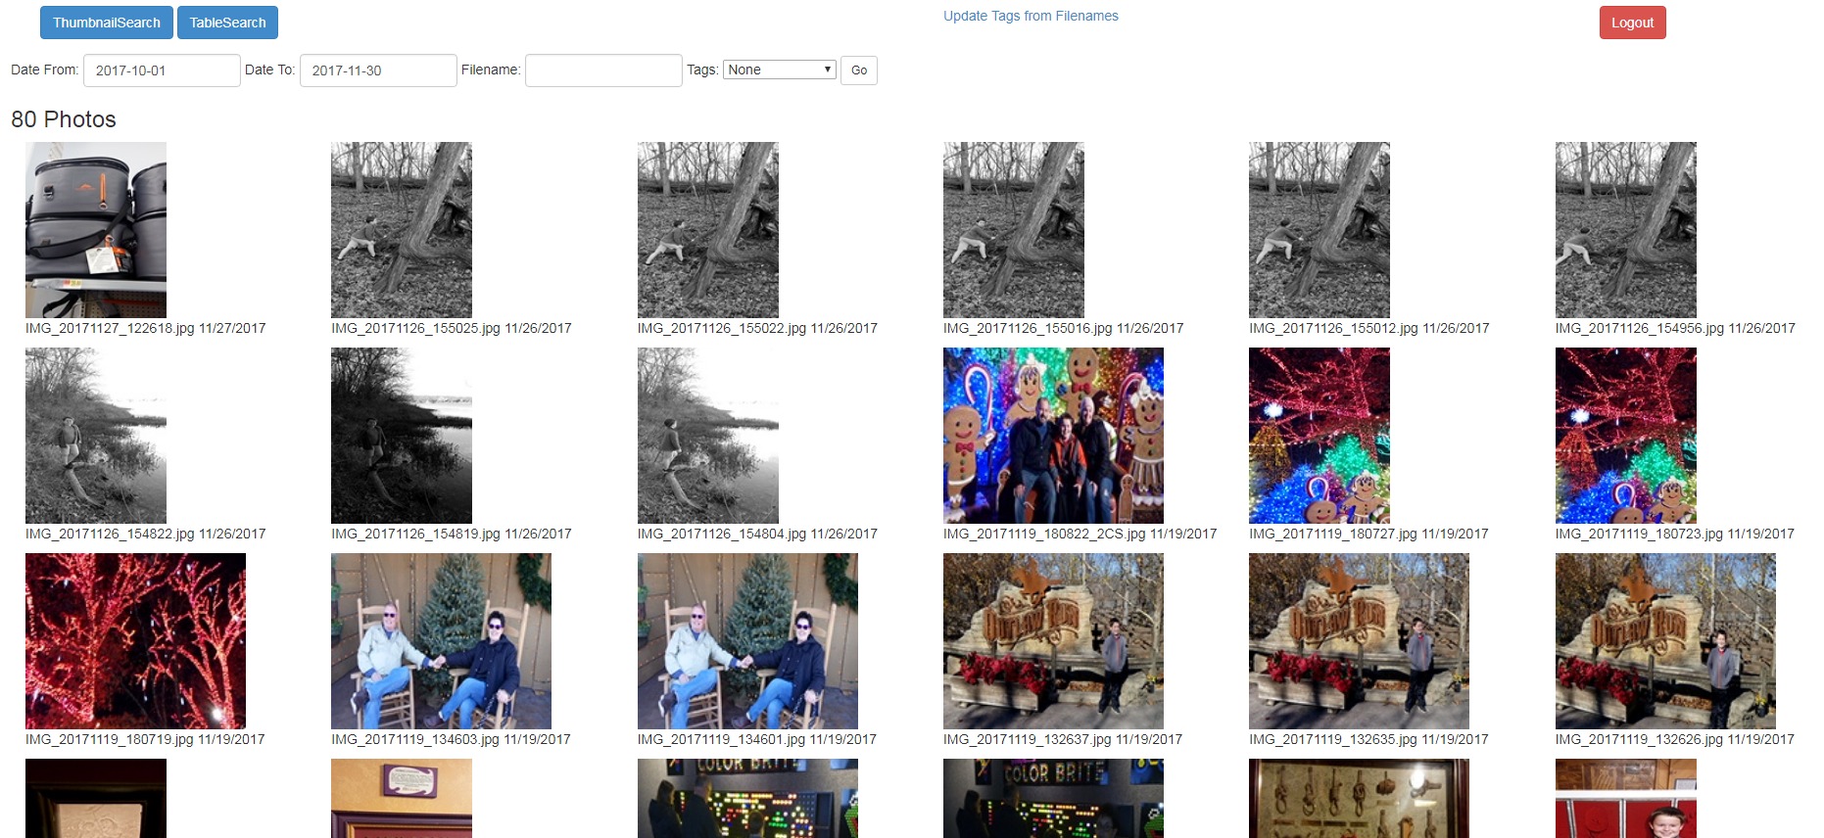Click the ThumbnailSearch button

[106, 23]
